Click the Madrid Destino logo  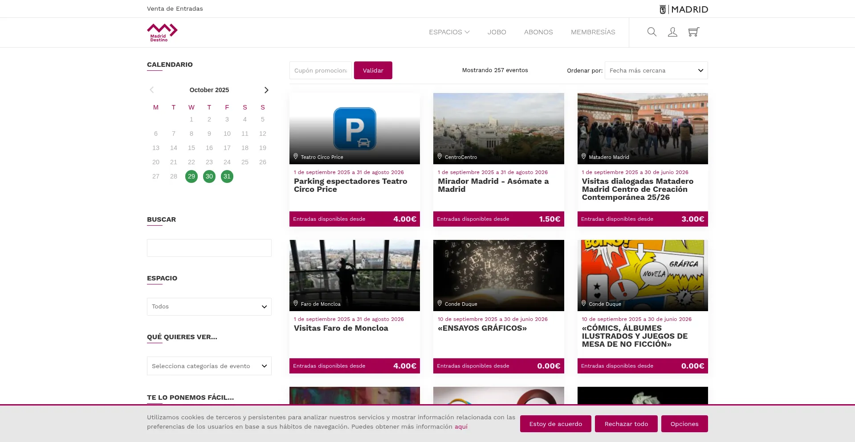[x=162, y=32]
